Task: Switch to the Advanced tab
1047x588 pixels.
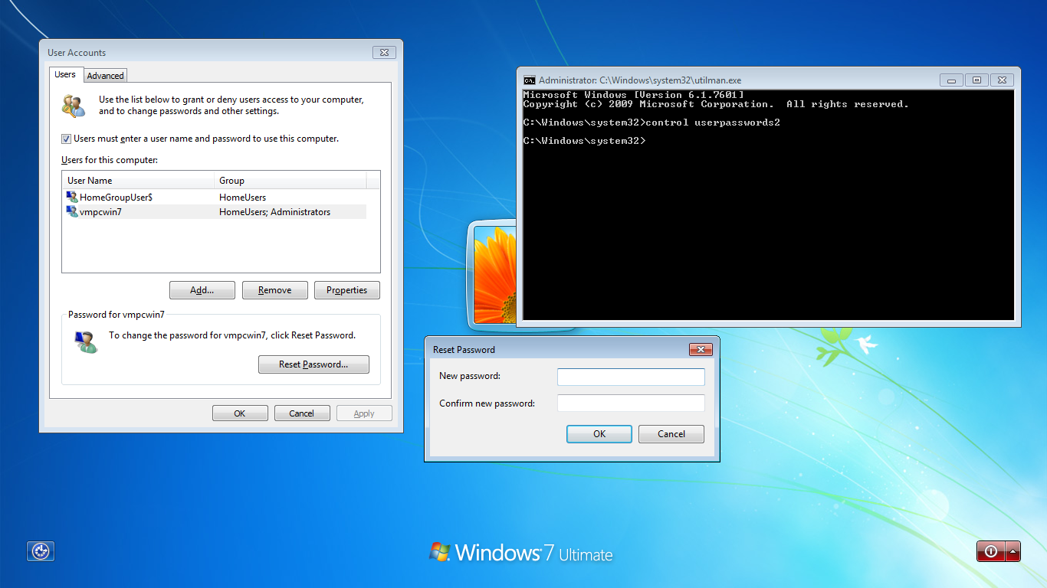Action: point(105,76)
